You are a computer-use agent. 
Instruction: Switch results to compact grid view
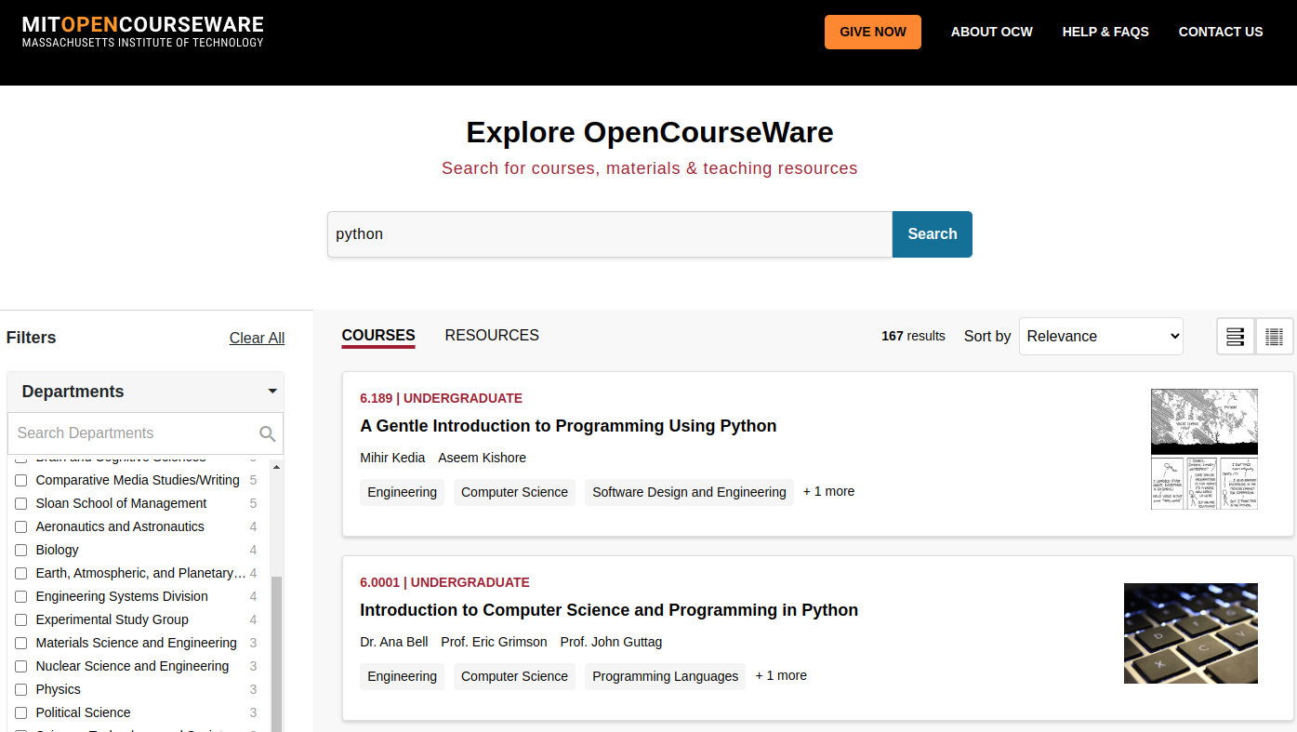point(1275,336)
